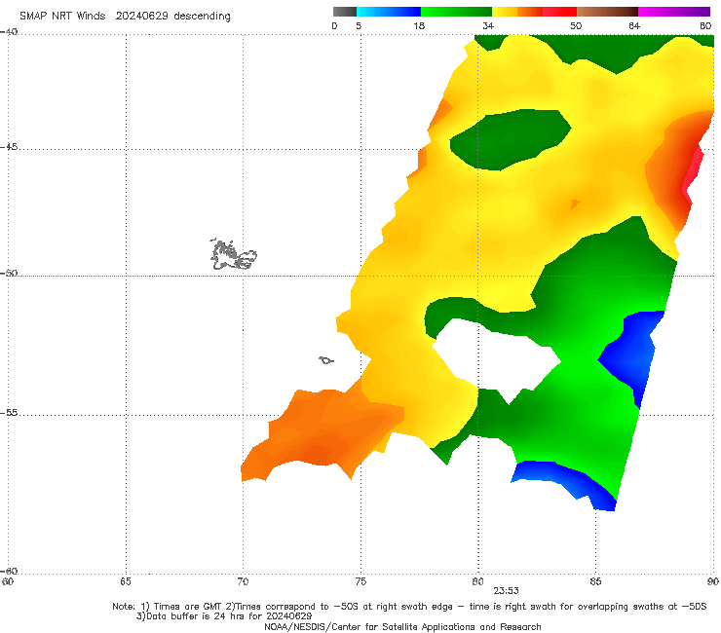Click the cyan-blue segment of the color bar

tap(389, 12)
